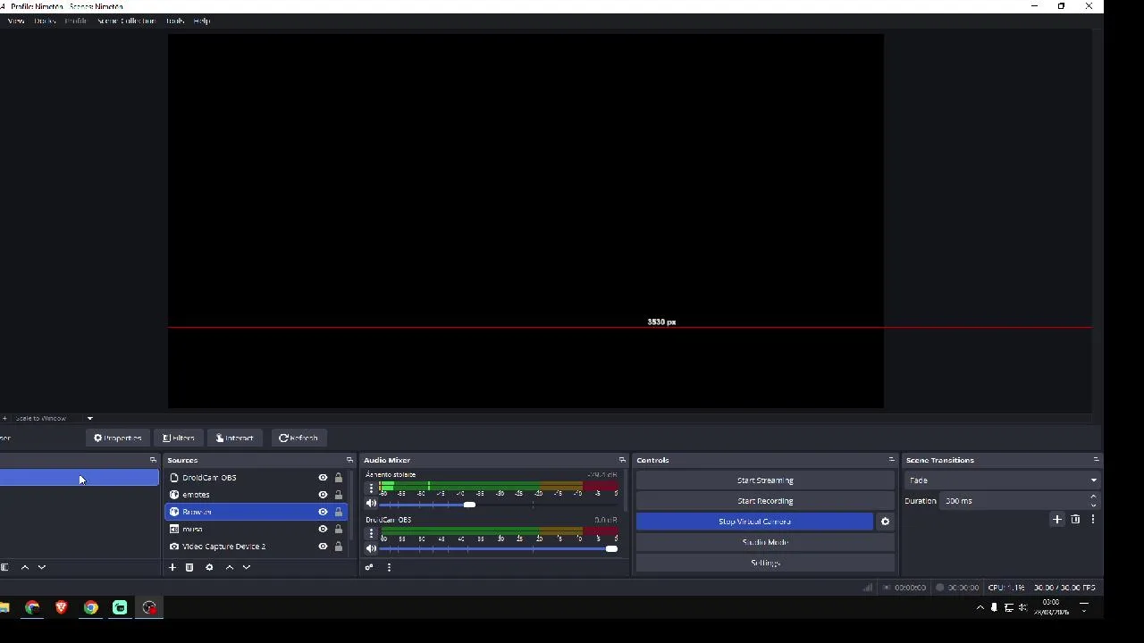Open source properties via the Sources gear icon
Screen dimensions: 1144x643
[x=209, y=567]
